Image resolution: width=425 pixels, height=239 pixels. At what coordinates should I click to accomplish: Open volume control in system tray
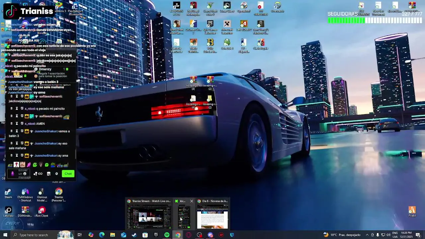(388, 235)
